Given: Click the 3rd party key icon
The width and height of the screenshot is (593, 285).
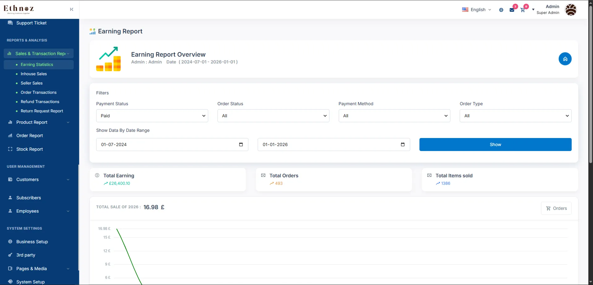Looking at the screenshot, I should point(10,255).
